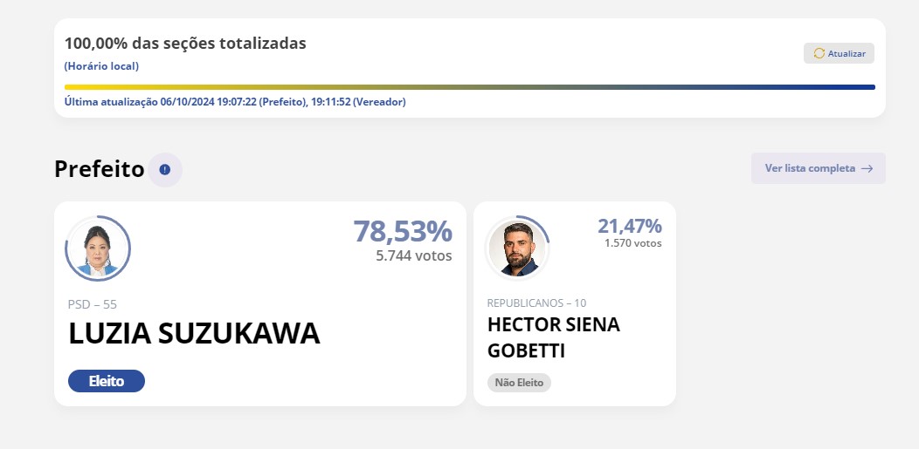Click the REPUBLICANOS – 10 party label
This screenshot has width=919, height=449.
(536, 303)
